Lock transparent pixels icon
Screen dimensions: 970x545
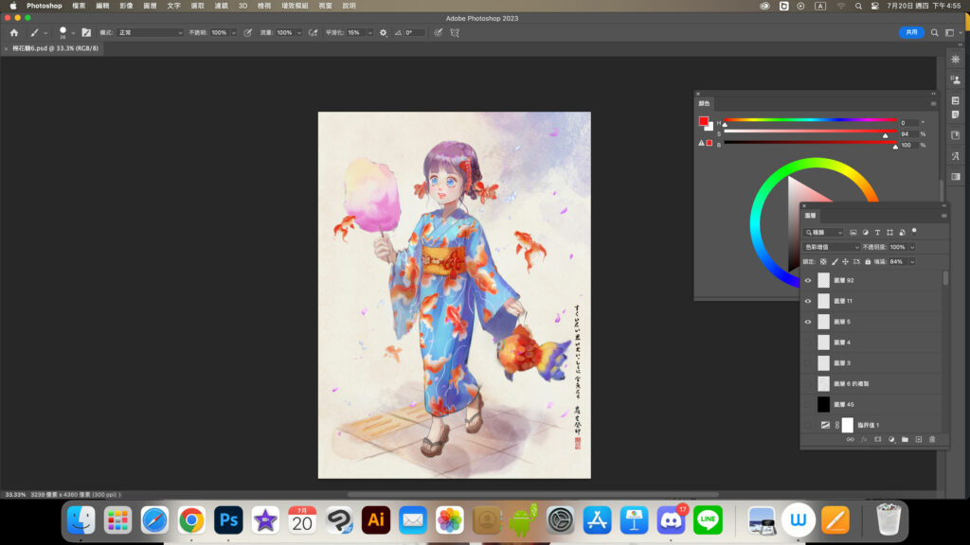click(823, 261)
